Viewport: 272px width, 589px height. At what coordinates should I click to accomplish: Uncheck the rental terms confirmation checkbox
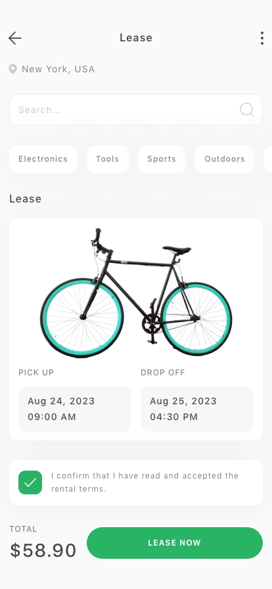[x=30, y=483]
